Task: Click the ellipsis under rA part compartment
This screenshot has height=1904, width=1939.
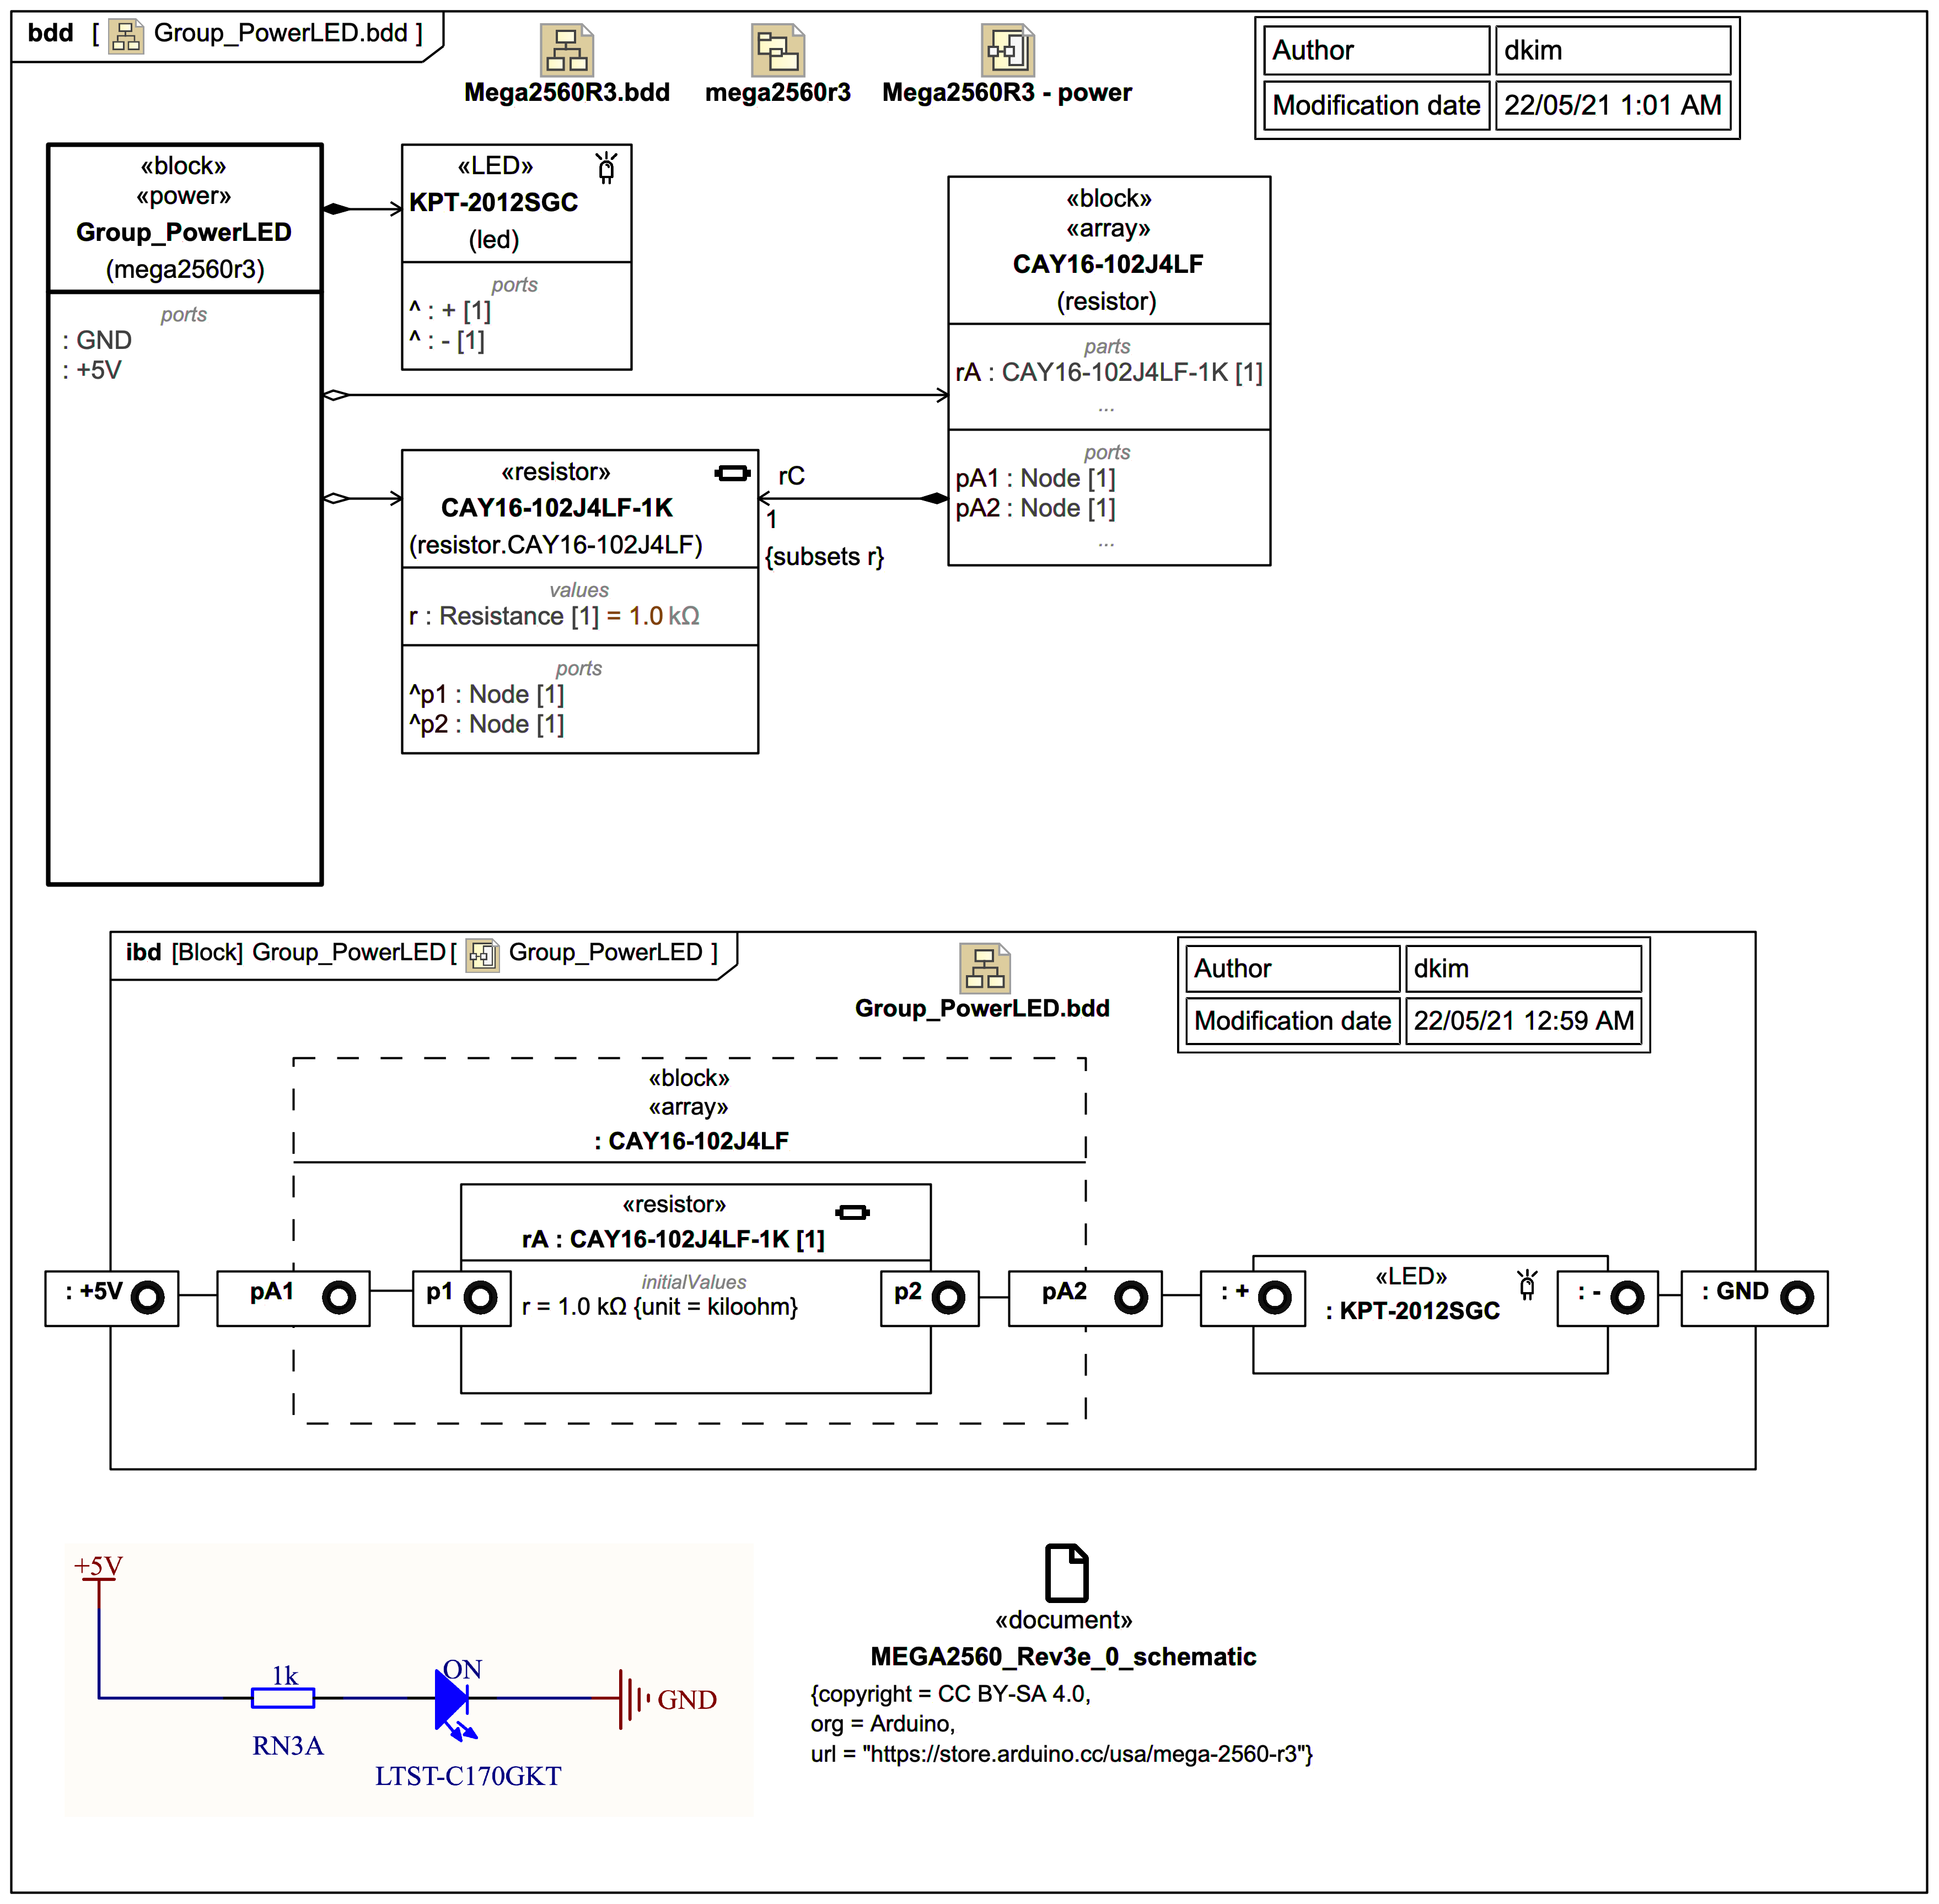Action: pyautogui.click(x=1106, y=408)
